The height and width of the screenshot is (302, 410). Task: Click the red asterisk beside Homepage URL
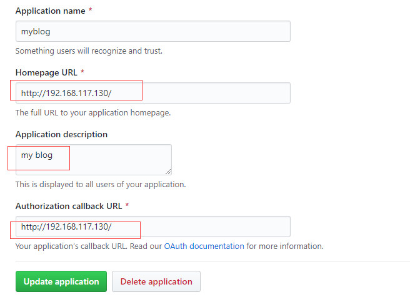coord(82,71)
